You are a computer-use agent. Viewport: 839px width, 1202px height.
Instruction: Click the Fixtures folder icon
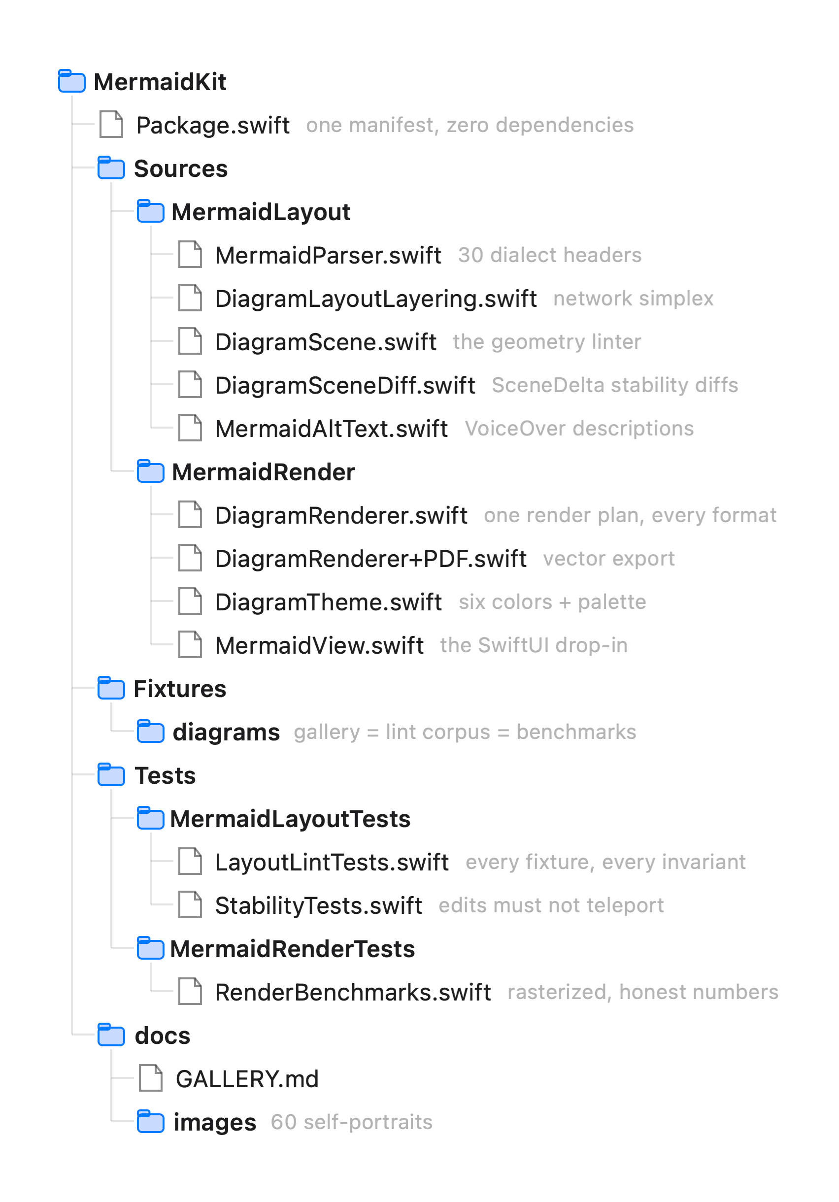[x=111, y=687]
